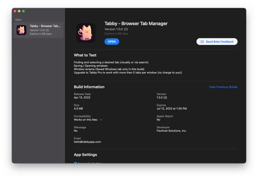Expand the Works on this Mac chevron
Viewport: 258px width, 179px height.
tap(101, 120)
